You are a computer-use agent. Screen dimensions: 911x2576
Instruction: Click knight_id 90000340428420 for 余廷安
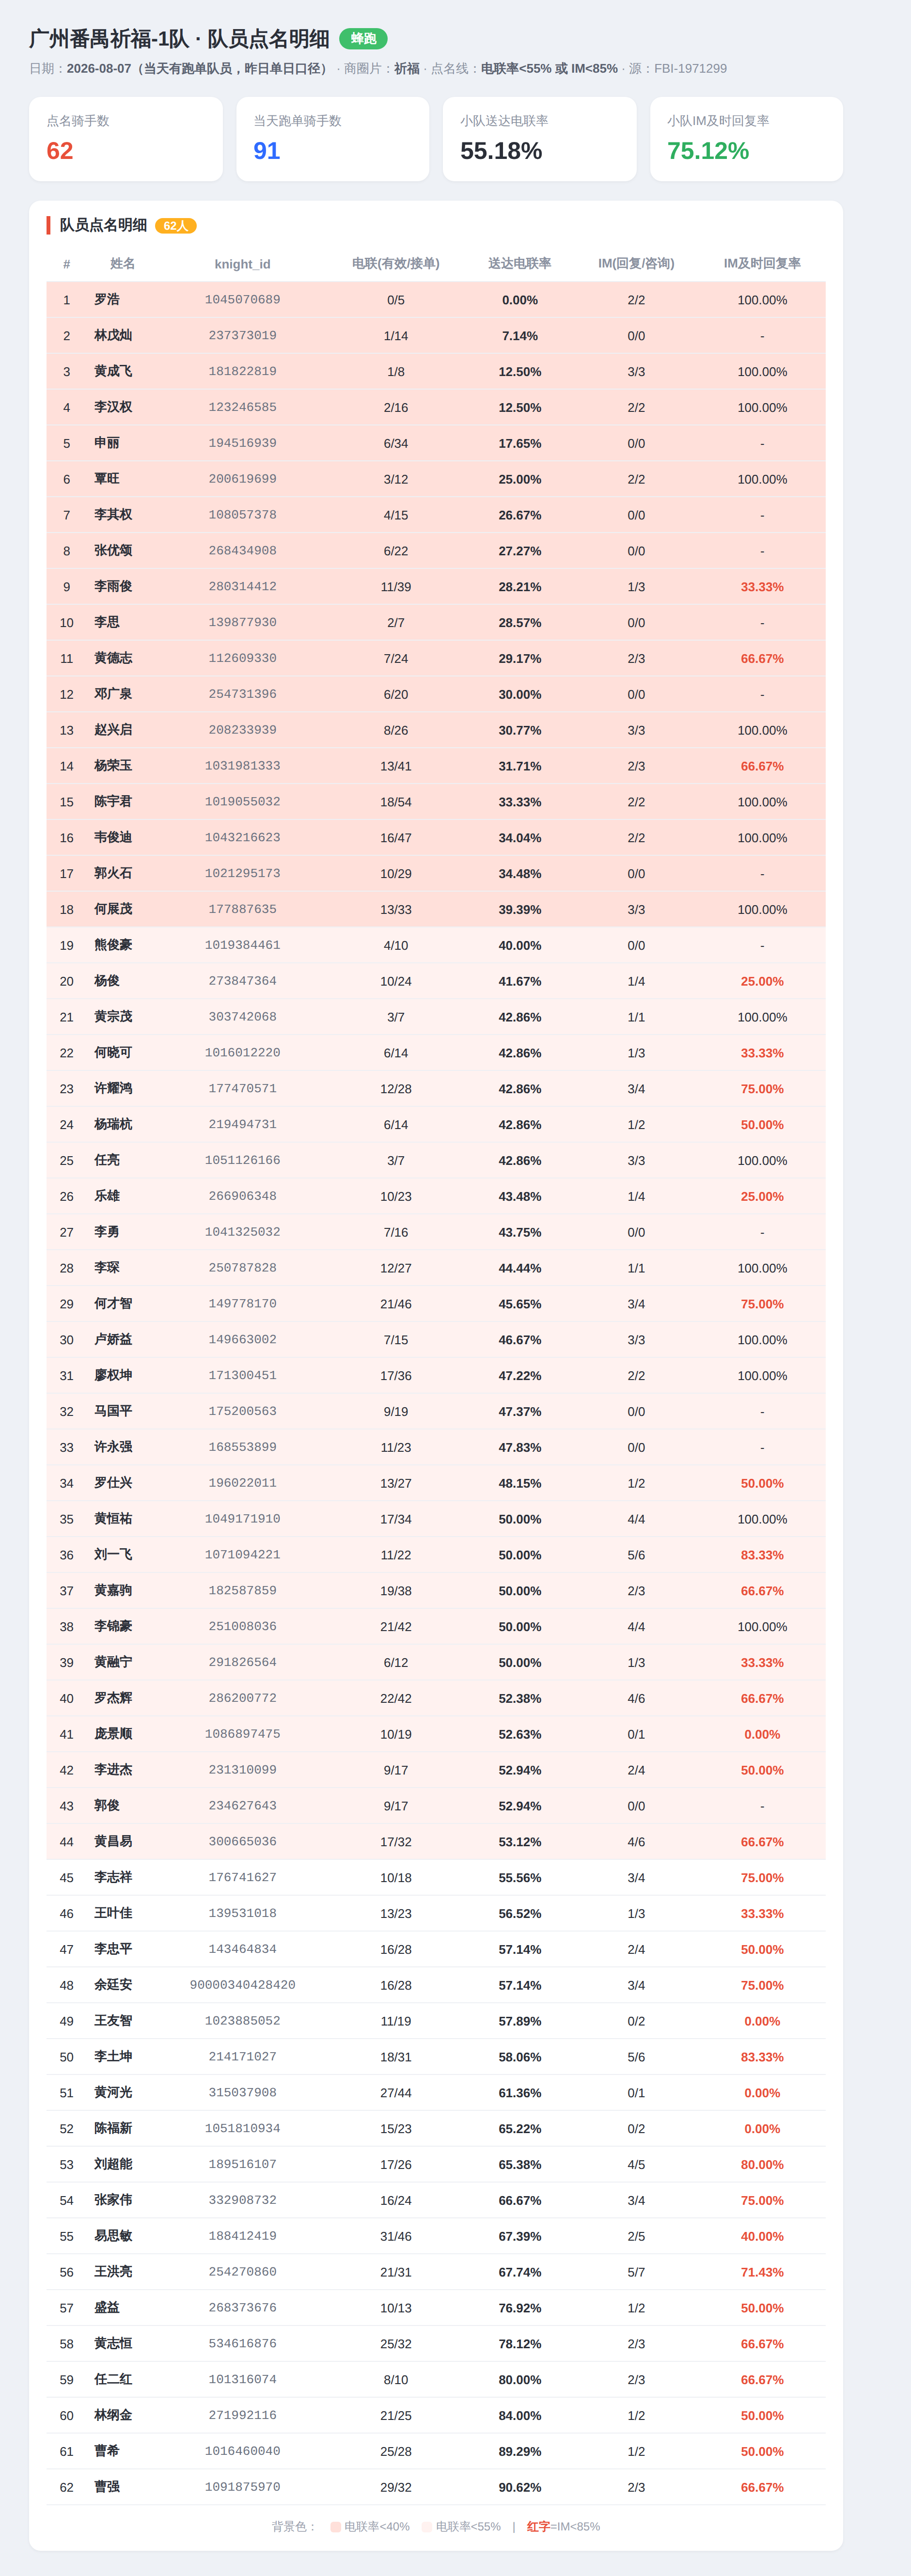[x=242, y=1985]
